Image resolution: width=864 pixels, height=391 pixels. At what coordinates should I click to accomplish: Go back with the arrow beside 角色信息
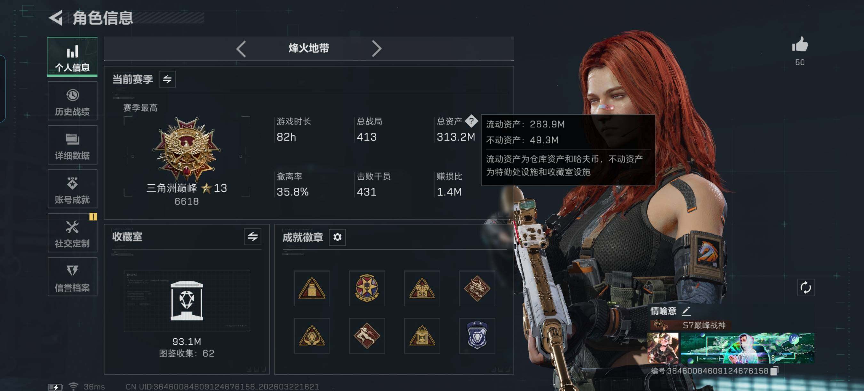(56, 18)
